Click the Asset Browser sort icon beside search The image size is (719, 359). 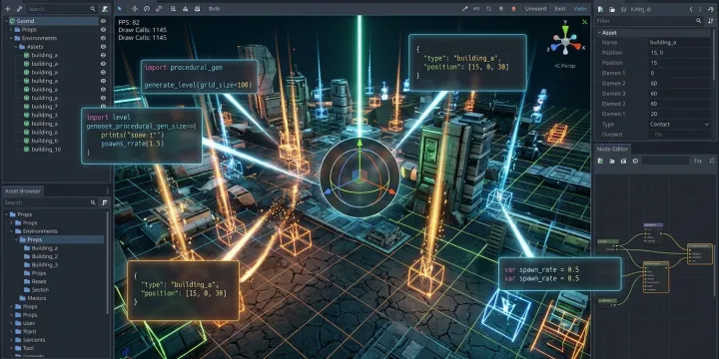pyautogui.click(x=105, y=202)
